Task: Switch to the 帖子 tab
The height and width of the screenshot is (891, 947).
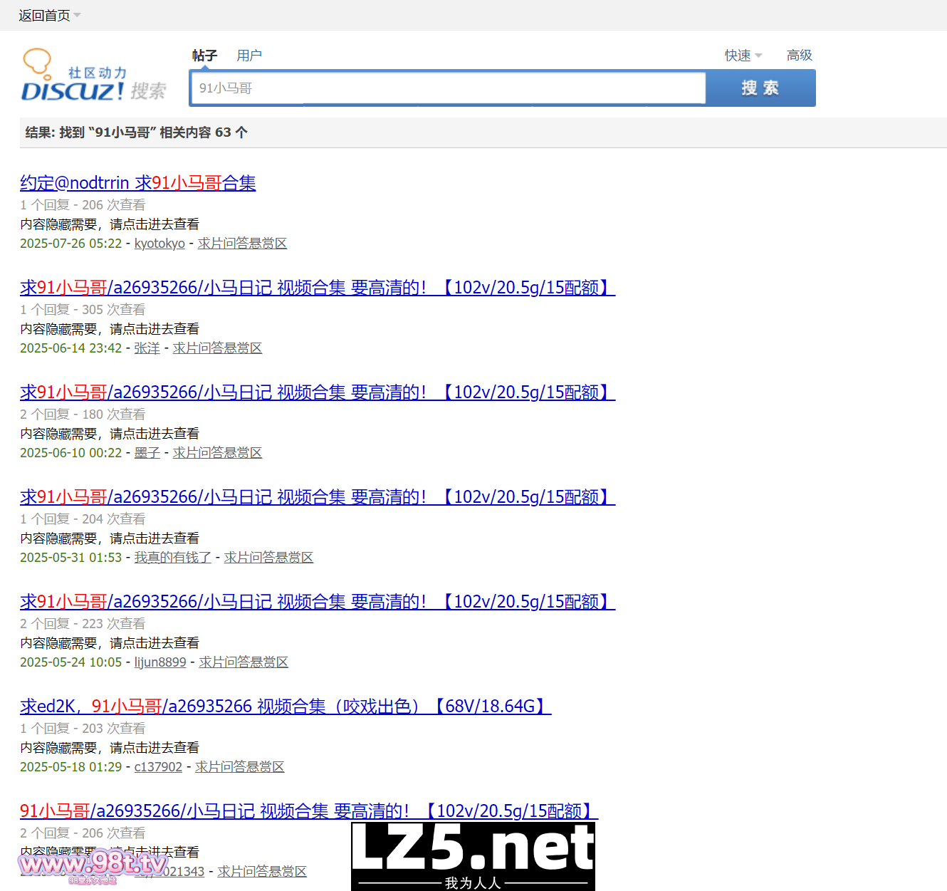Action: 204,56
